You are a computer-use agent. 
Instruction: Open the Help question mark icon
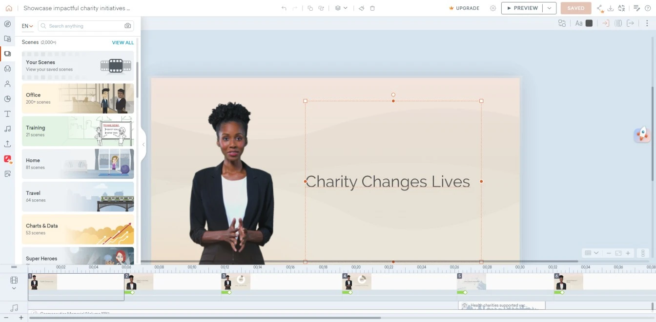click(648, 8)
